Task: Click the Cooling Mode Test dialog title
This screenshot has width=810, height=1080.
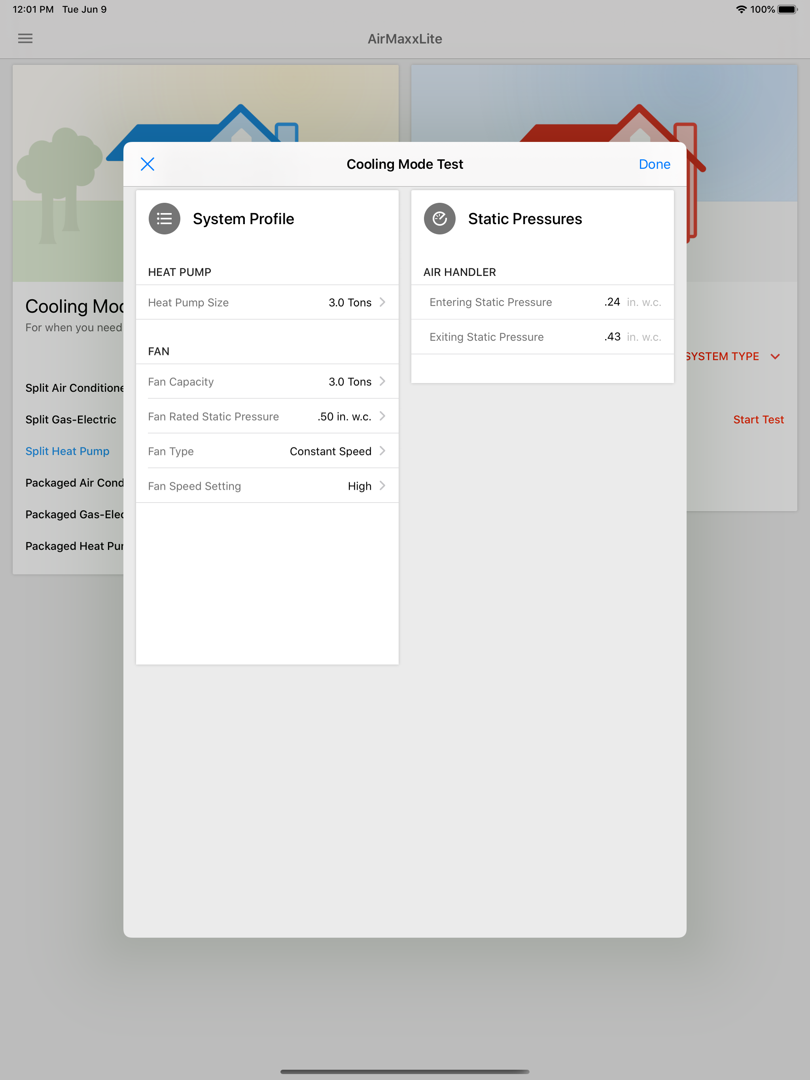Action: (405, 164)
